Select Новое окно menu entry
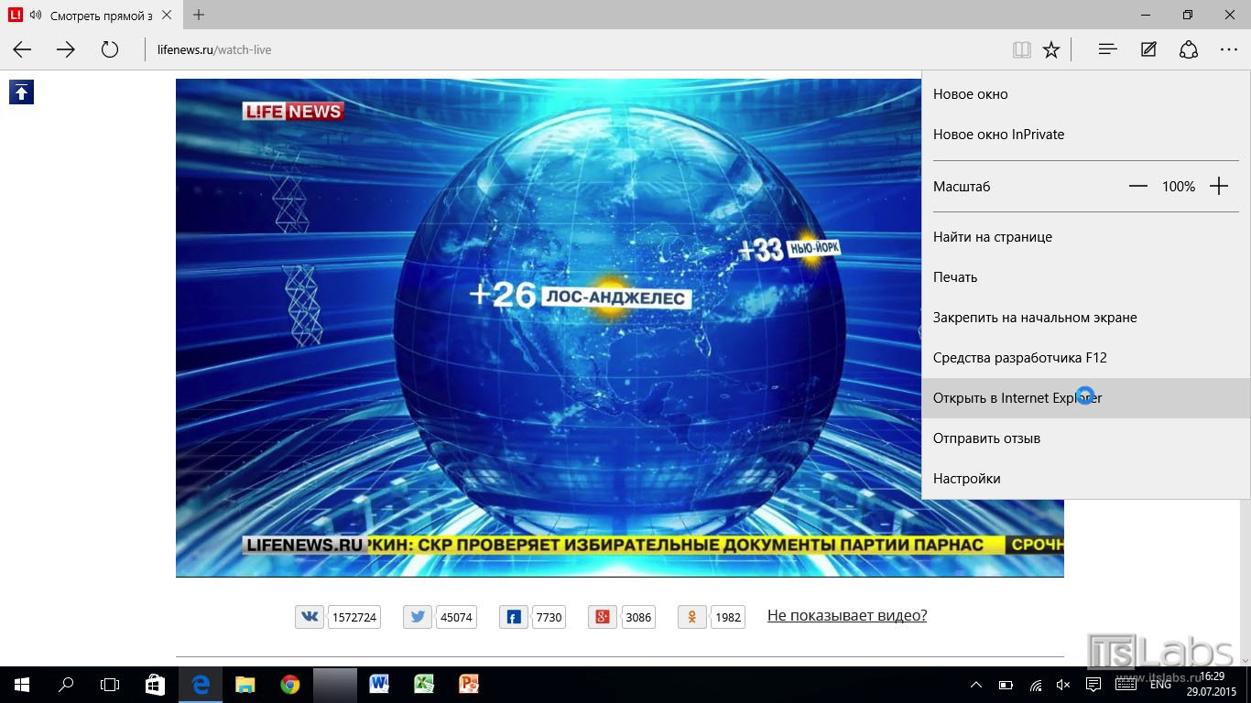 (1085, 94)
